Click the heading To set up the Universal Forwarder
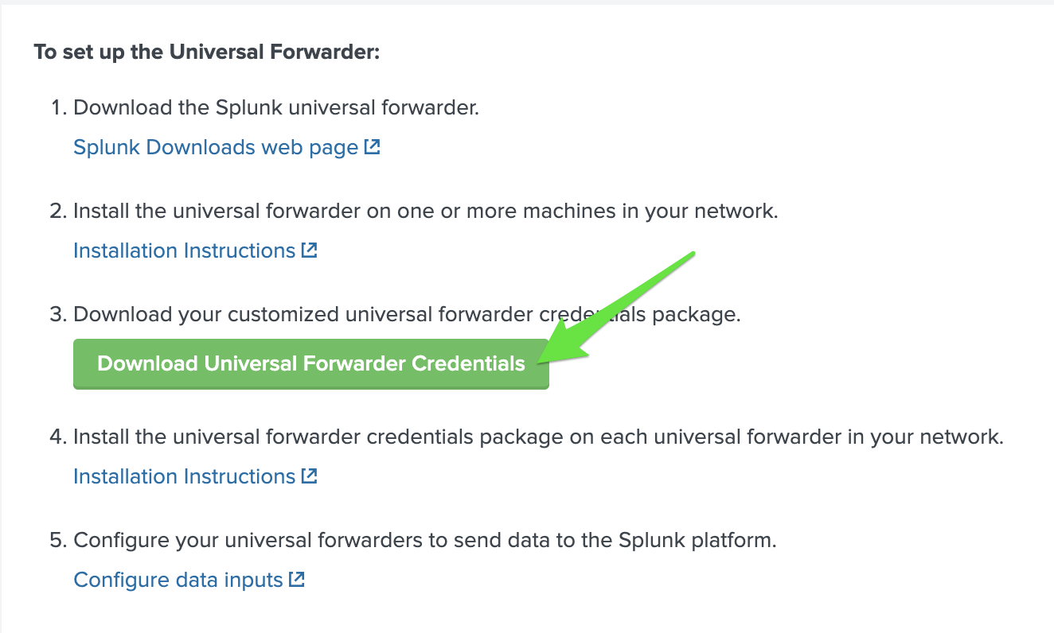 (206, 52)
